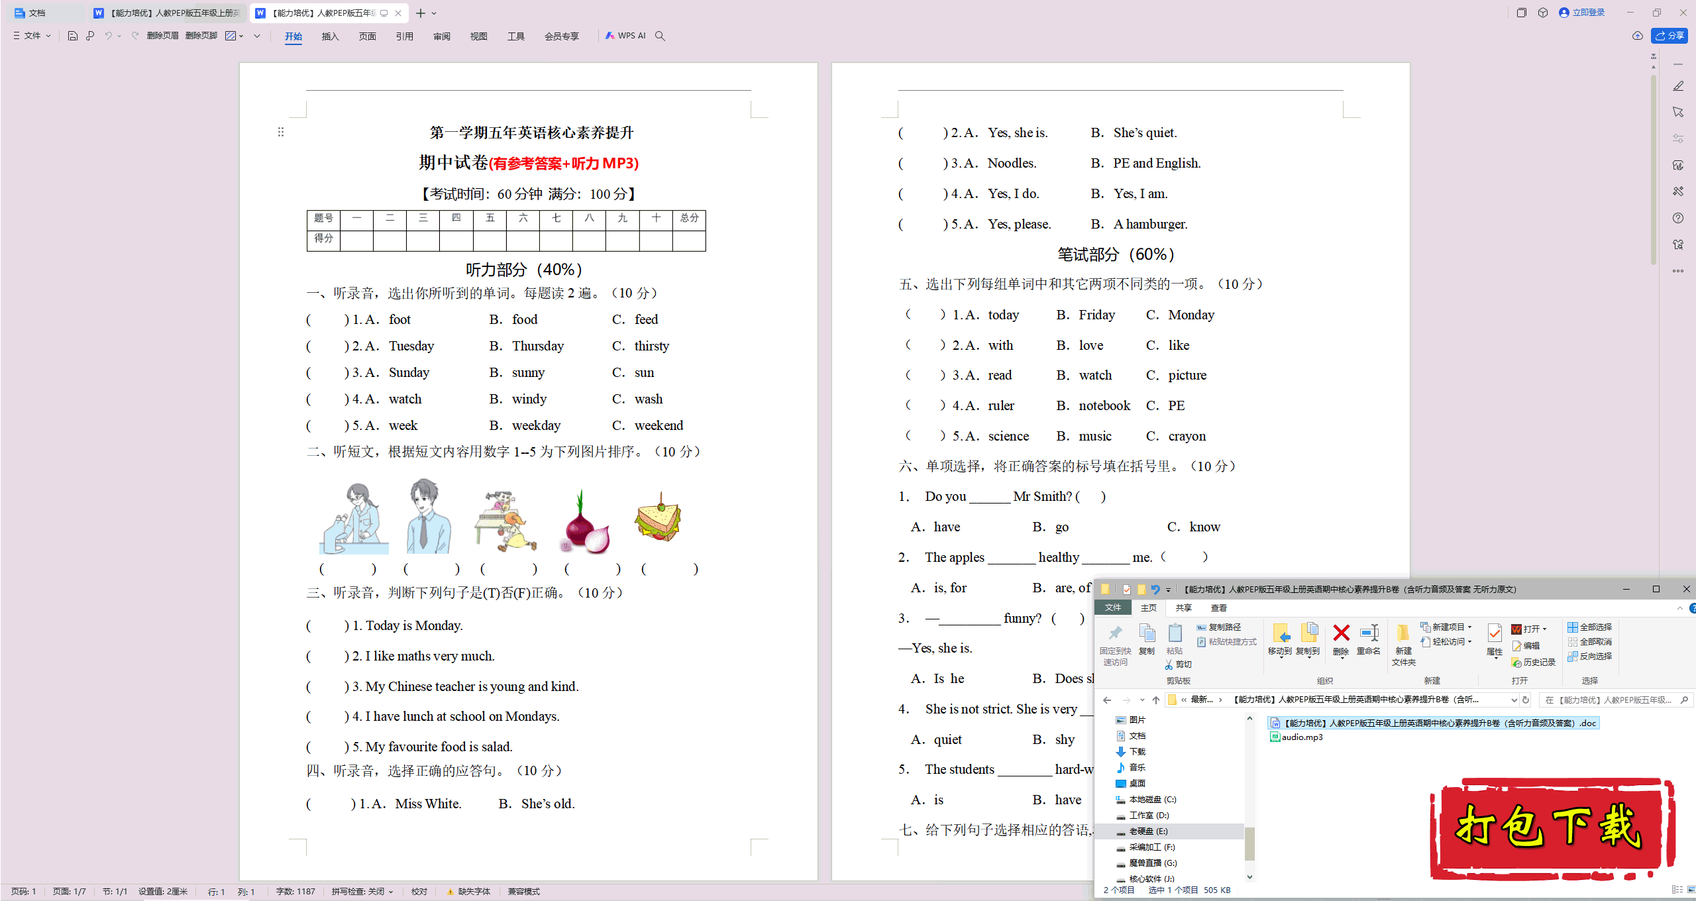Select audio.mp3 file in Explorer
Viewport: 1696px width, 901px height.
(x=1297, y=737)
